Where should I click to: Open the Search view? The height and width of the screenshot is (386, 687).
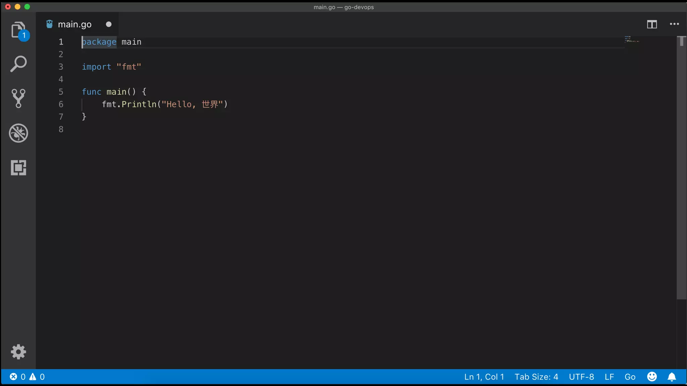(x=18, y=64)
